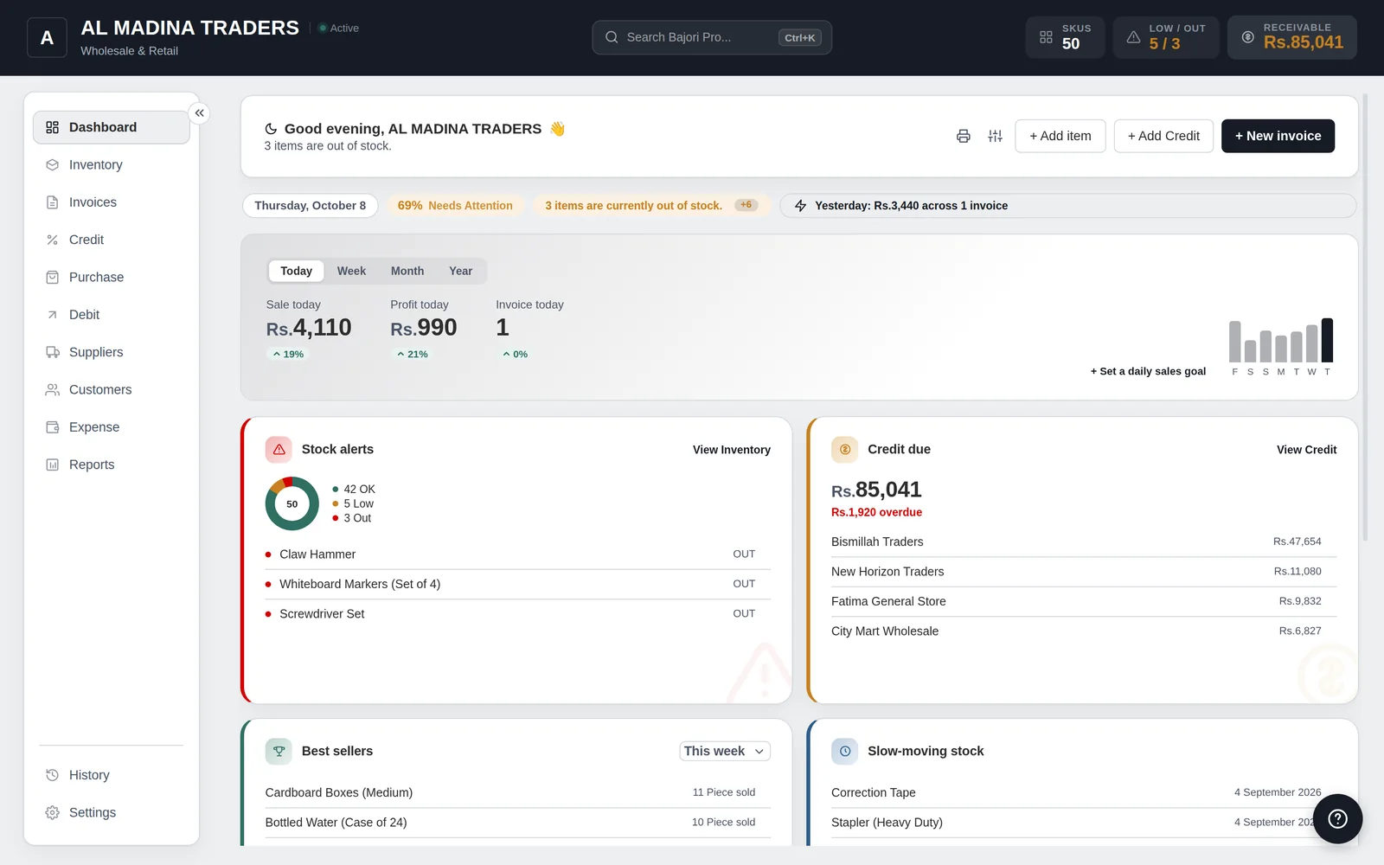The width and height of the screenshot is (1384, 865).
Task: Open Expense in the sidebar
Action: [x=112, y=427]
